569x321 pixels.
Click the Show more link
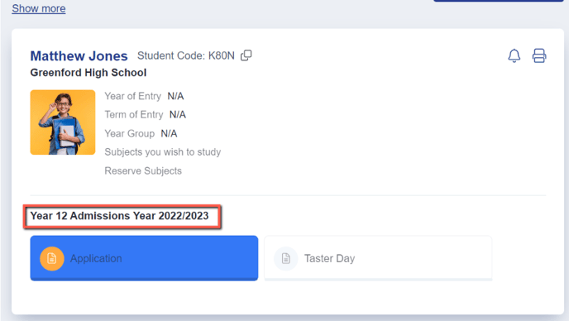[39, 8]
